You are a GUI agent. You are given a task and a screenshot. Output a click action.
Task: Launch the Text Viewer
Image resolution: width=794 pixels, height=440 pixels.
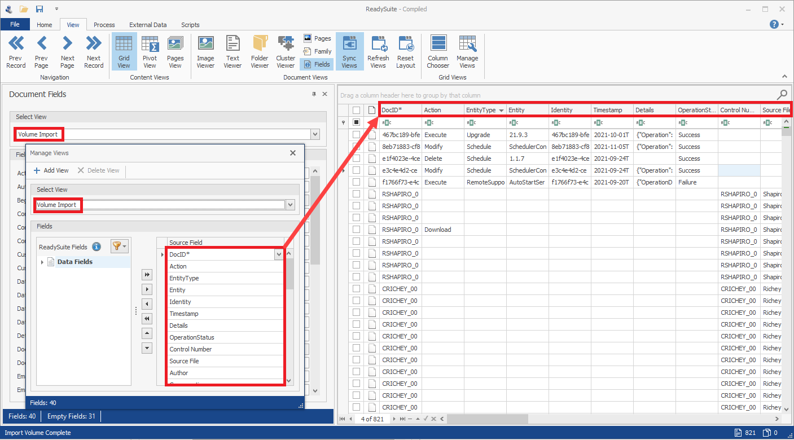(233, 52)
